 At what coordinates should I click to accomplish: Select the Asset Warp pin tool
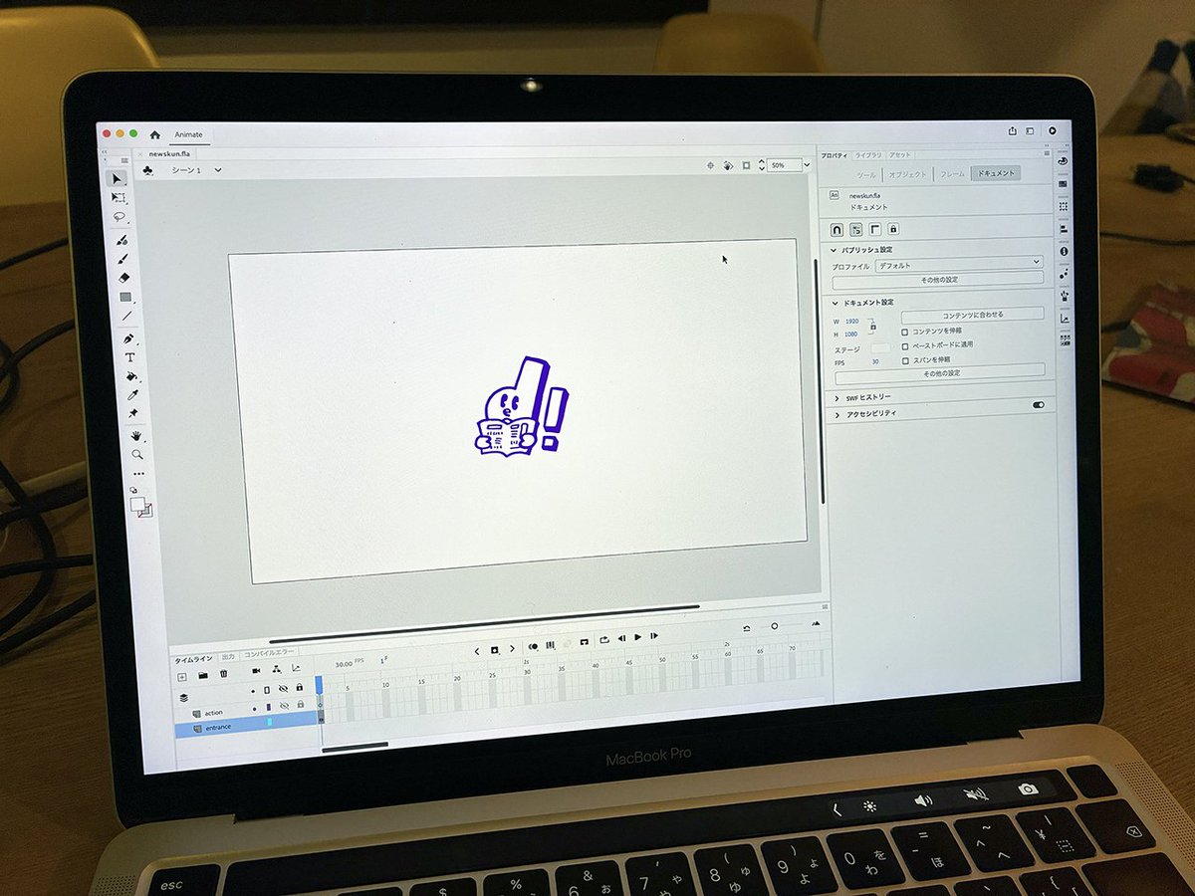[x=133, y=413]
